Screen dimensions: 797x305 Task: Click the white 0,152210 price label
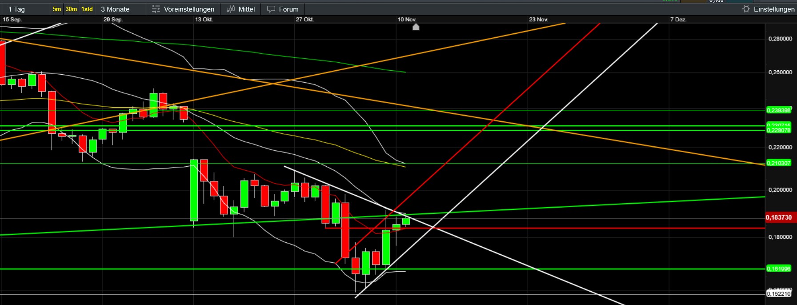[778, 293]
